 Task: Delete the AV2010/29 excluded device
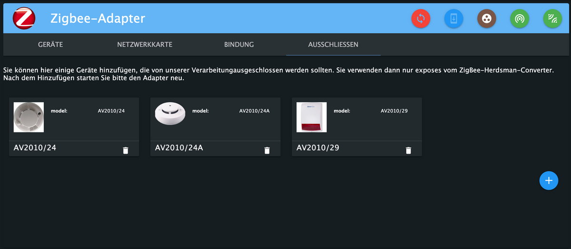click(408, 150)
